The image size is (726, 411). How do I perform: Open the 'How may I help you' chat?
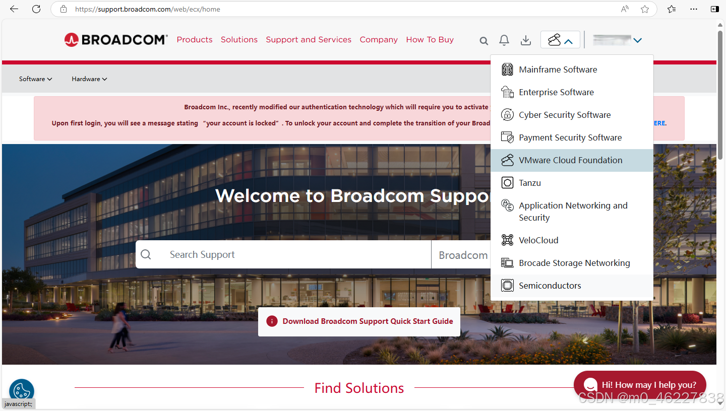(640, 385)
